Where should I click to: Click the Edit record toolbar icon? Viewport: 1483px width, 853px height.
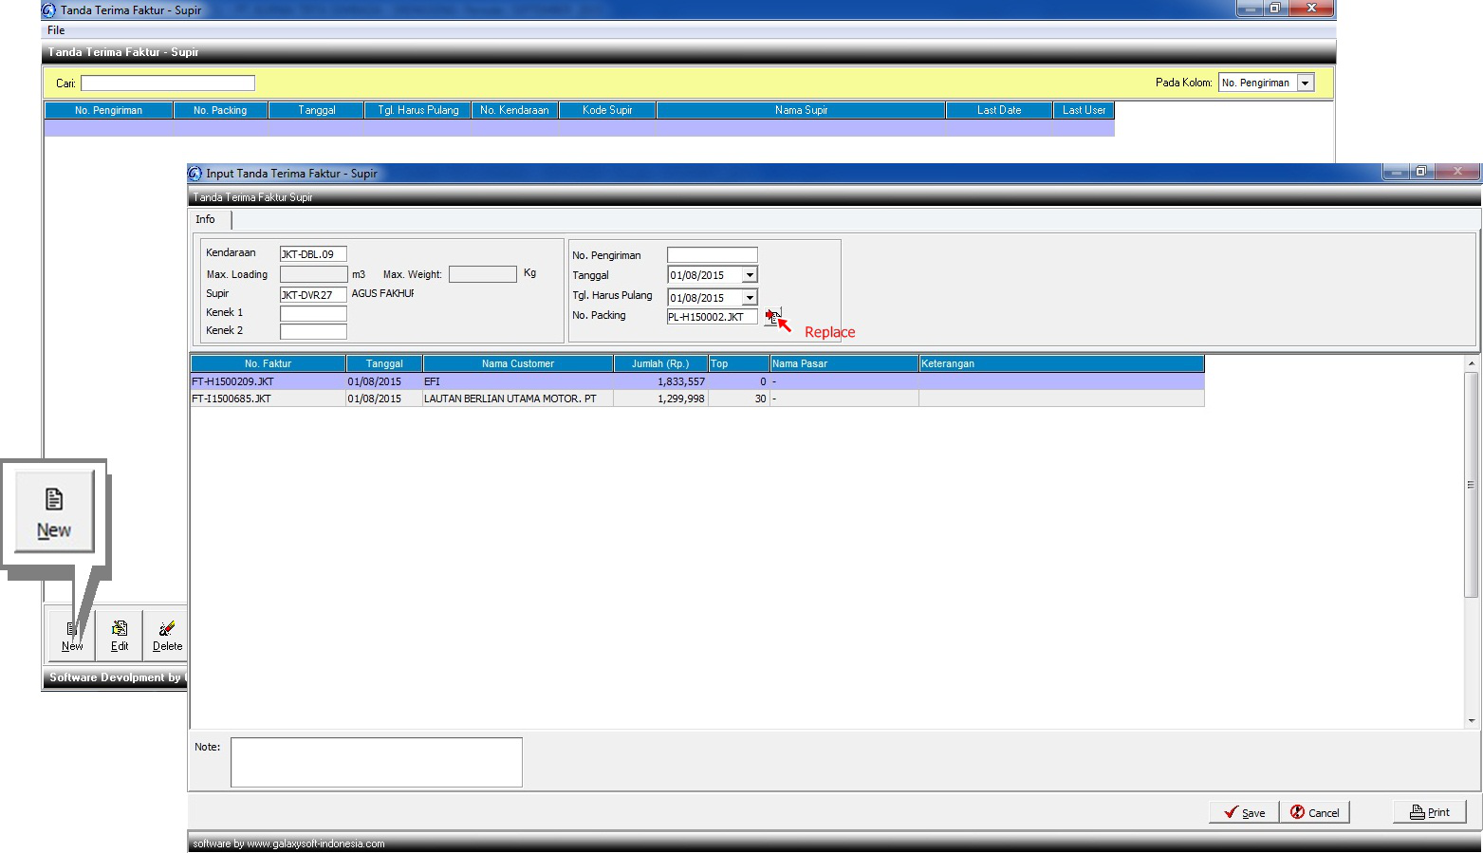tap(120, 636)
